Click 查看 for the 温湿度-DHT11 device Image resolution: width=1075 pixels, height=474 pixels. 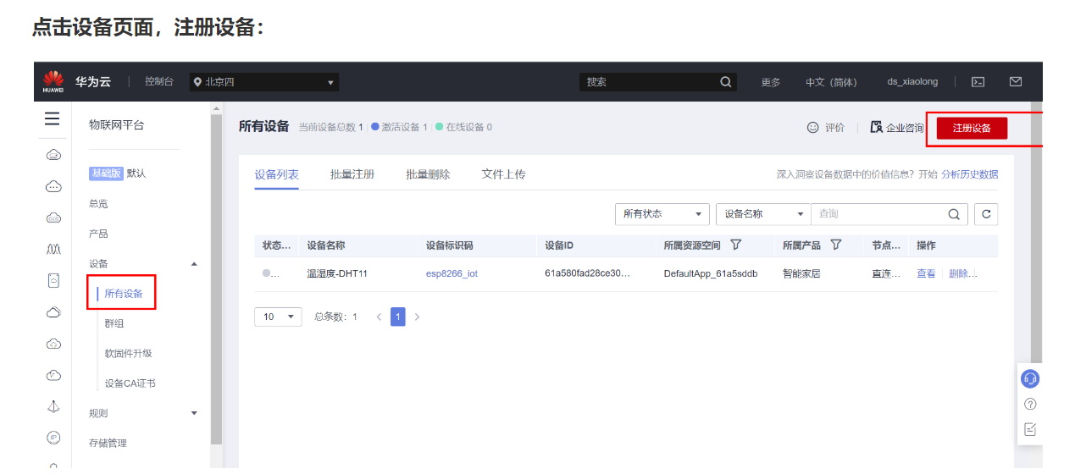[x=926, y=273]
